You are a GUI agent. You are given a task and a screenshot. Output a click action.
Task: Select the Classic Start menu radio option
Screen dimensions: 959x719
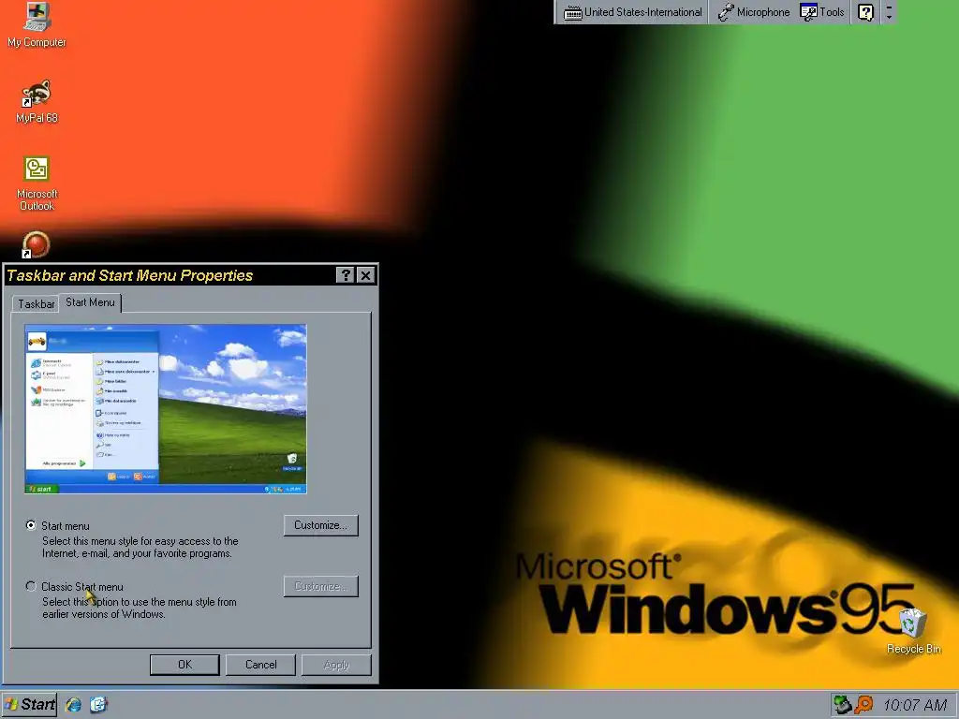[x=31, y=586]
